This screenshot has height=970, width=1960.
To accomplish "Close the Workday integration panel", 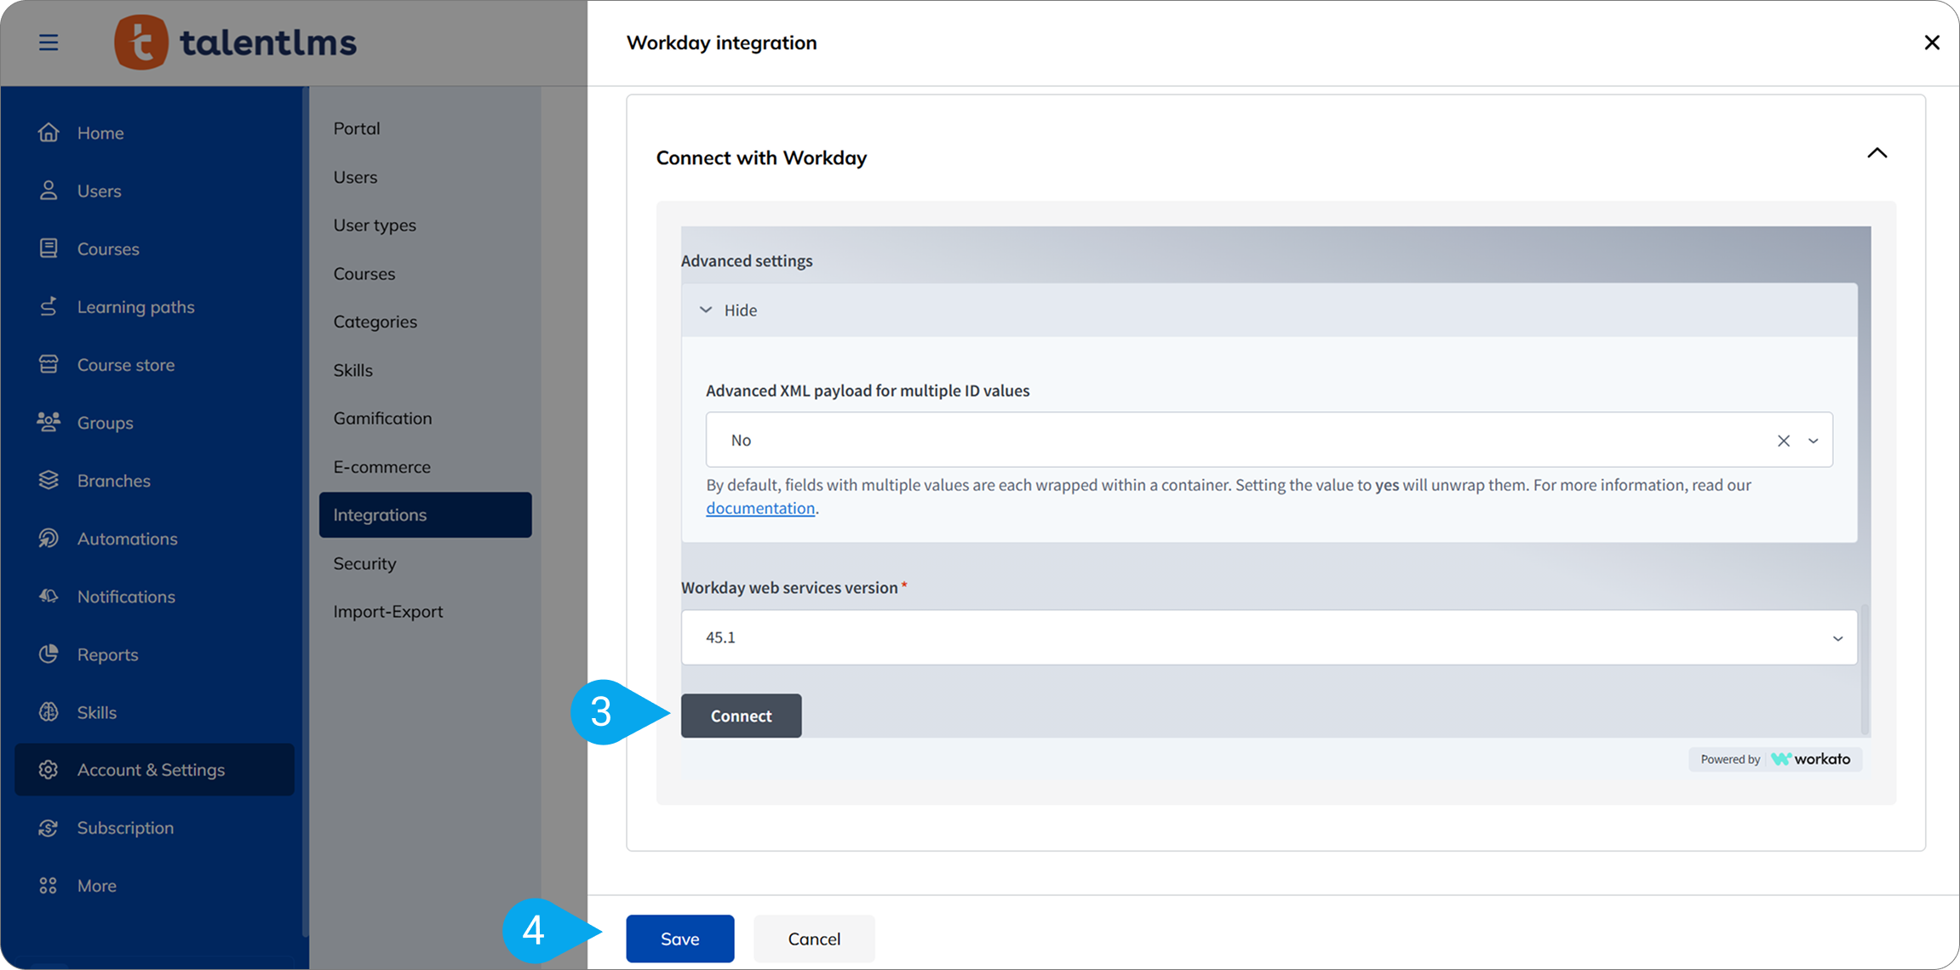I will pos(1931,43).
